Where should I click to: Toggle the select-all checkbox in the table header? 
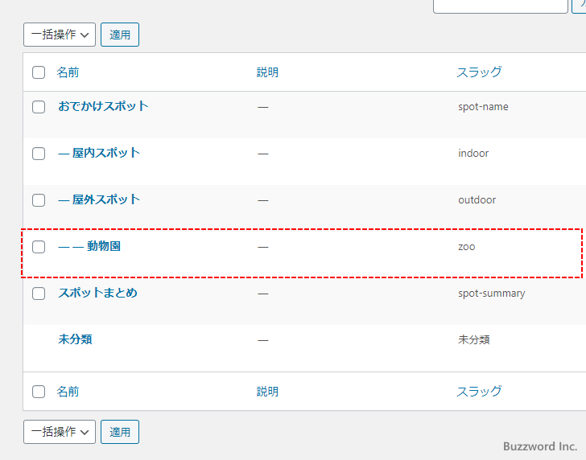coord(39,72)
